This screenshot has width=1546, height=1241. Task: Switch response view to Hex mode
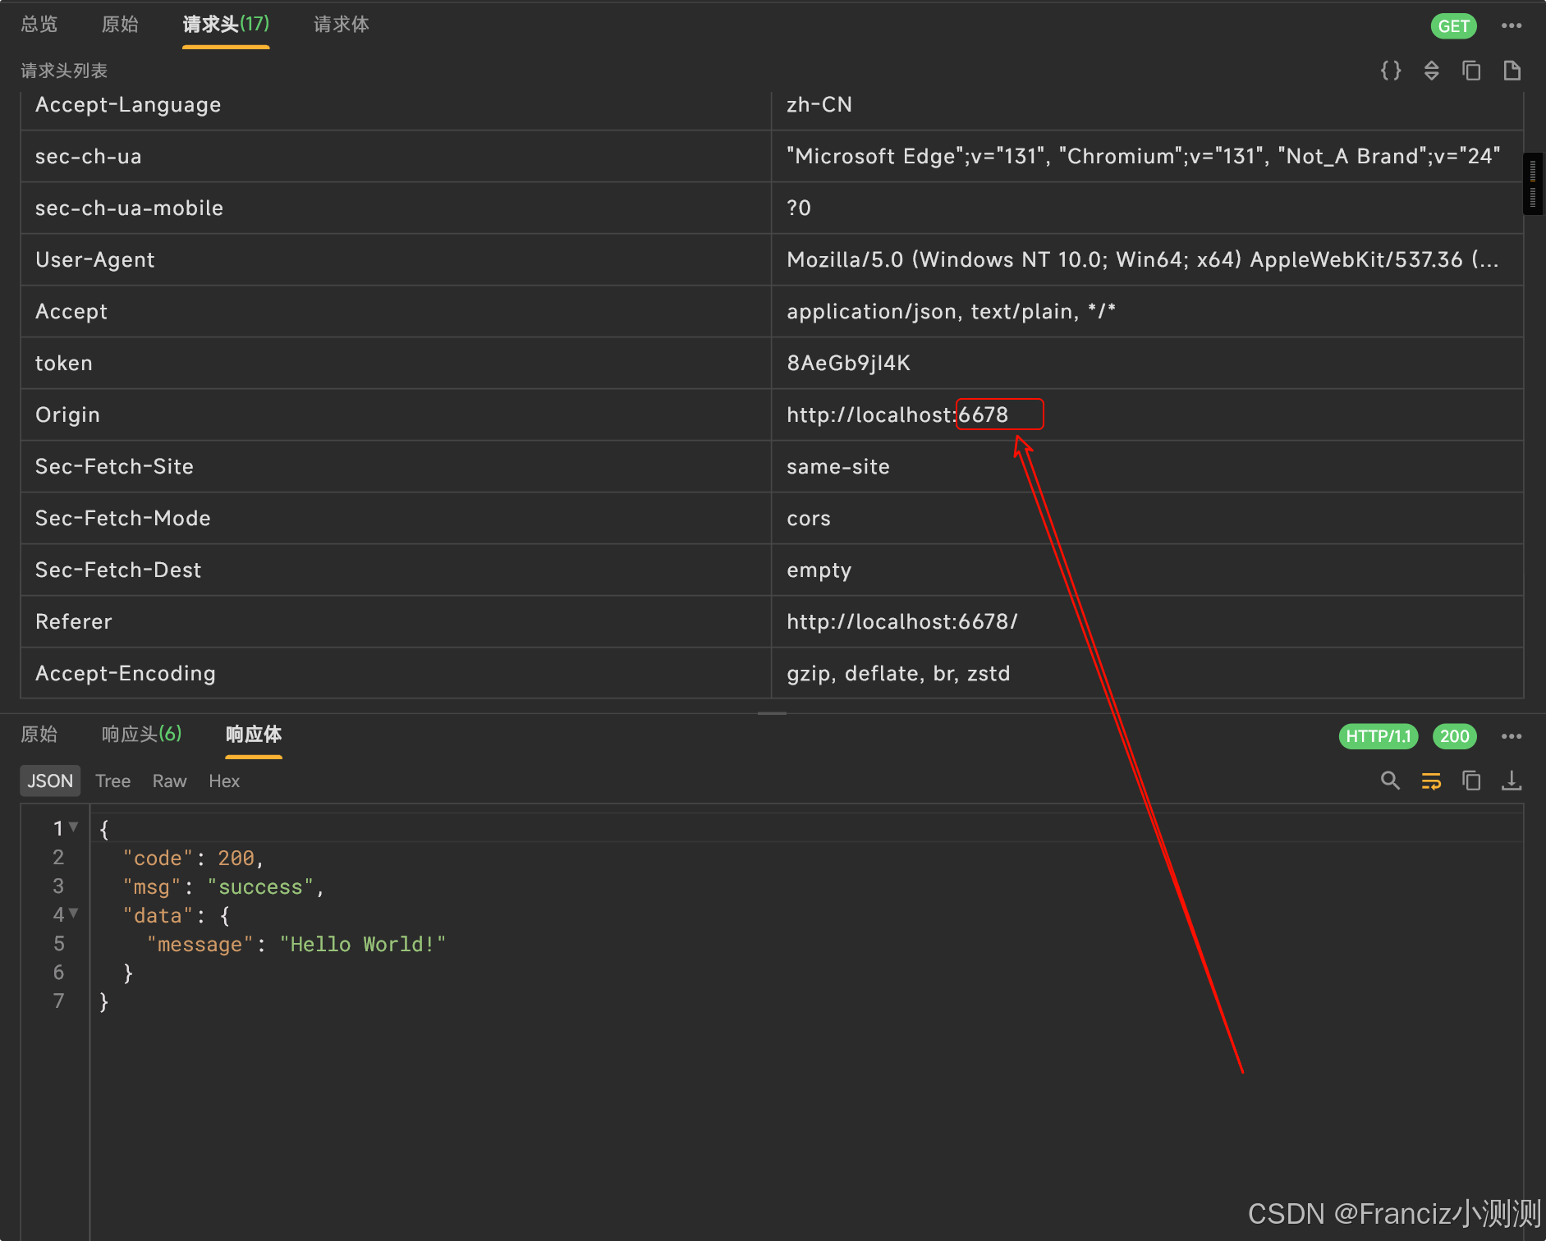(x=223, y=781)
